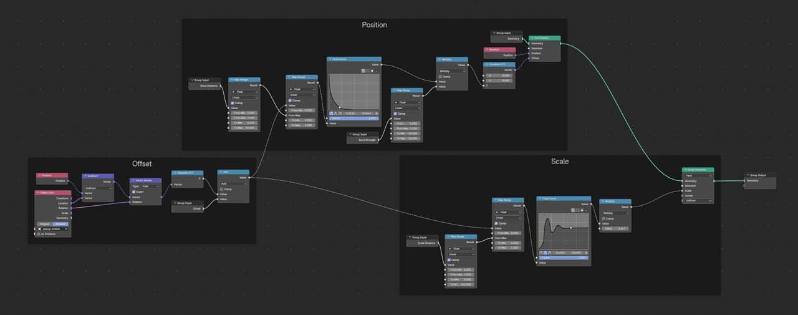
Task: Collapse the Object Info node header arrow
Action: 39,193
